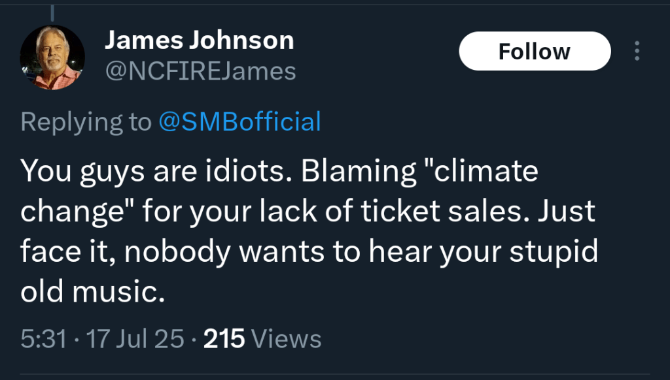Click the word "nobody" in the tweet
Screen dimensions: 670x380
tap(192, 252)
